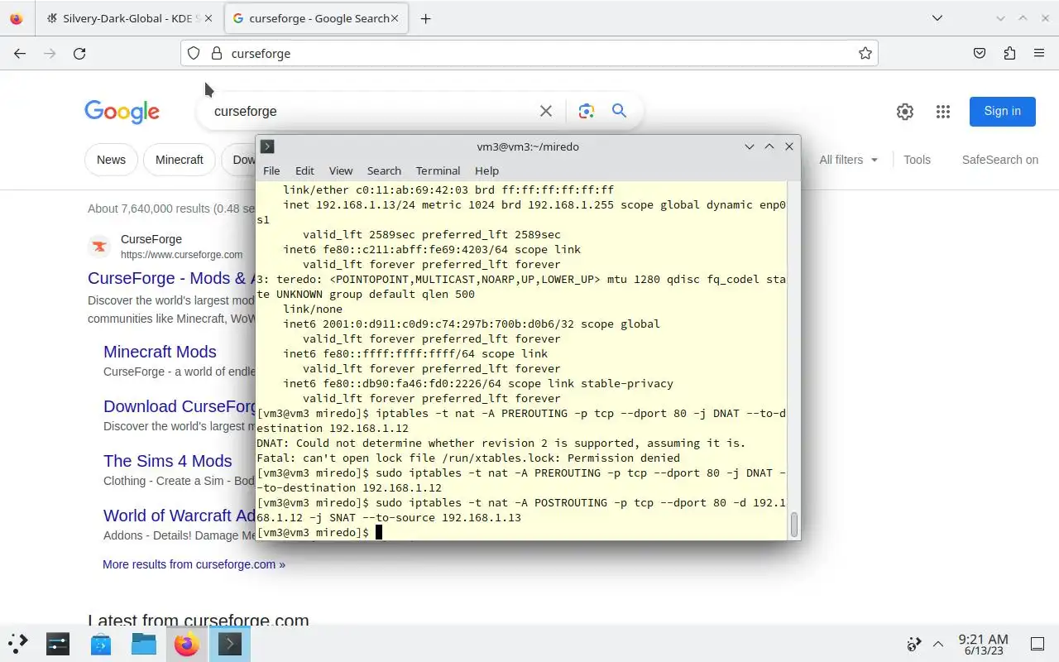Switch to terminal from the taskbar
Viewport: 1059px width, 662px height.
pyautogui.click(x=230, y=644)
